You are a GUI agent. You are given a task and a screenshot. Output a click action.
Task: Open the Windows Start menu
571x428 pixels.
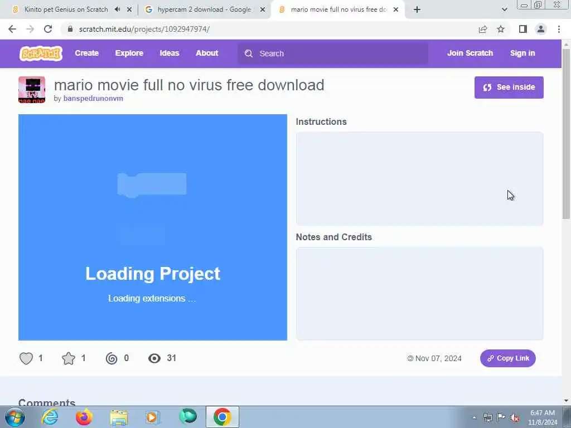click(15, 417)
